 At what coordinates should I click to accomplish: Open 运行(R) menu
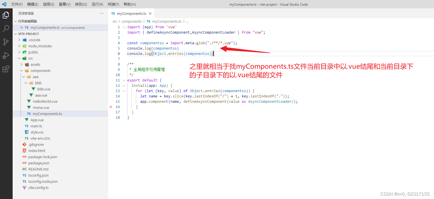point(97,4)
